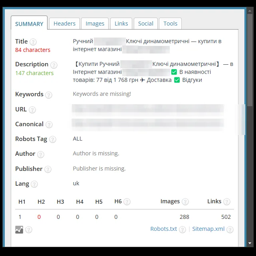256x256 pixels.
Task: Open the Links tab
Action: (x=121, y=24)
